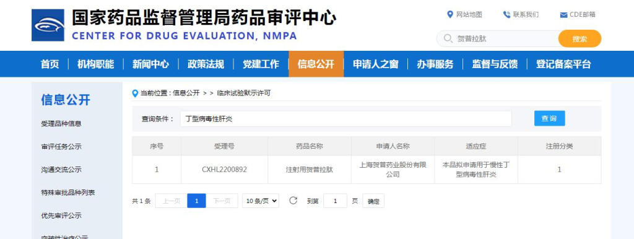Select page 1 in the pagination

(196, 201)
